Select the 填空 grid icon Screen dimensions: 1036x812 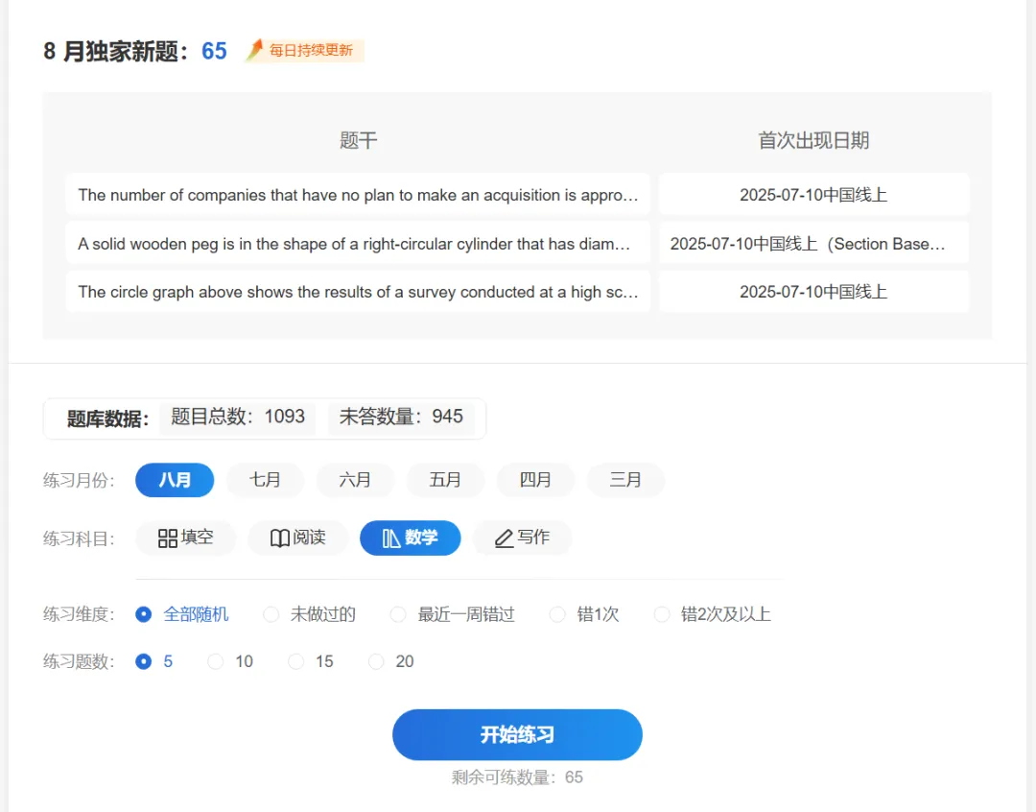click(x=165, y=537)
